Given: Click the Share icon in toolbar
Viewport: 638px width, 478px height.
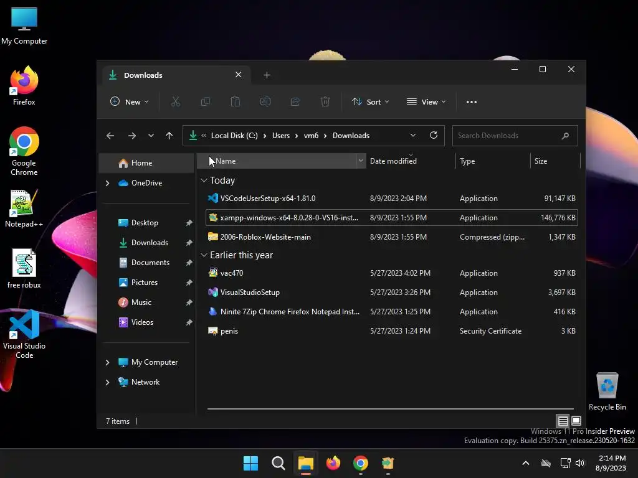Looking at the screenshot, I should [x=295, y=101].
